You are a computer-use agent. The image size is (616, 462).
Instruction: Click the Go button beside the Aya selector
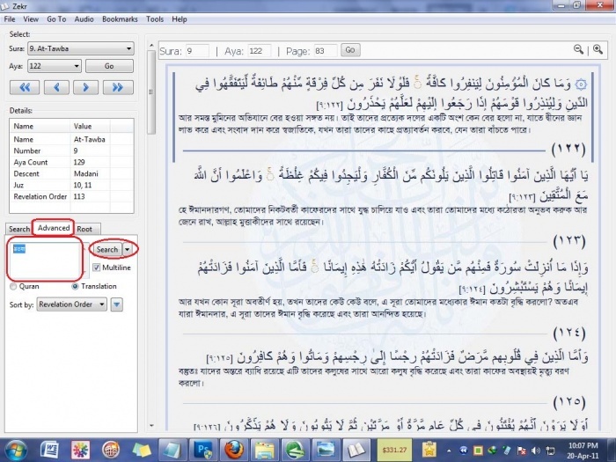coord(109,66)
